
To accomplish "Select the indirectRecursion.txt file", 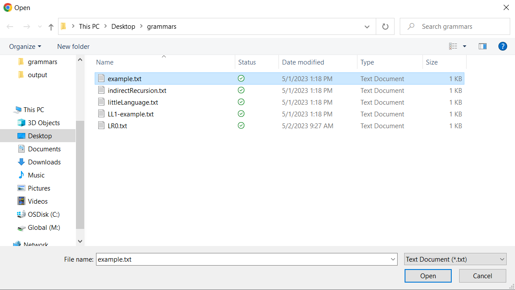I will point(137,91).
